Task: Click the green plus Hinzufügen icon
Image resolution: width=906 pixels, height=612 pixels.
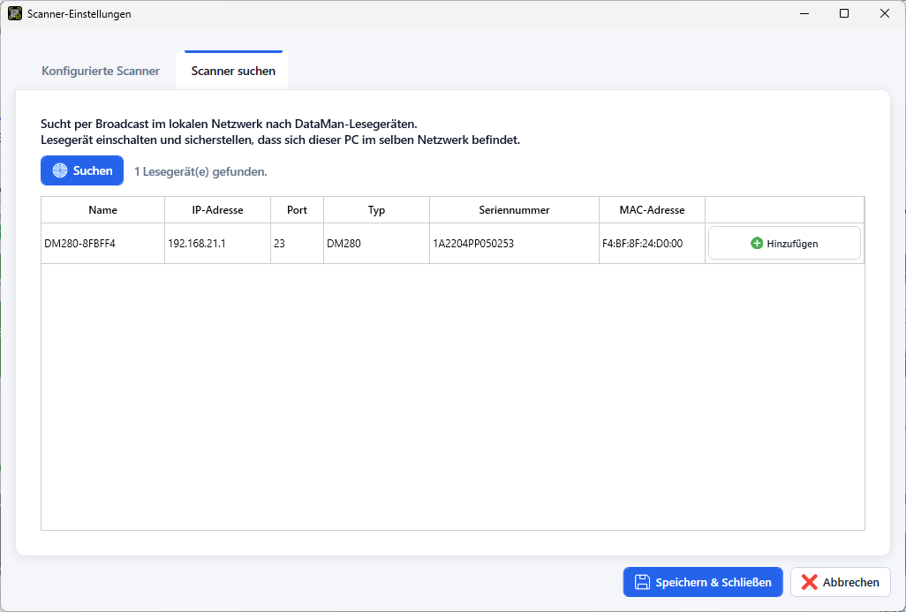Action: pos(757,243)
